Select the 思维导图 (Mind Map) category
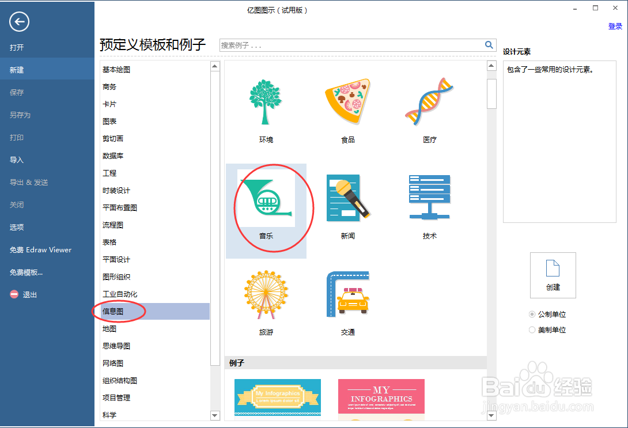628x428 pixels. [118, 346]
